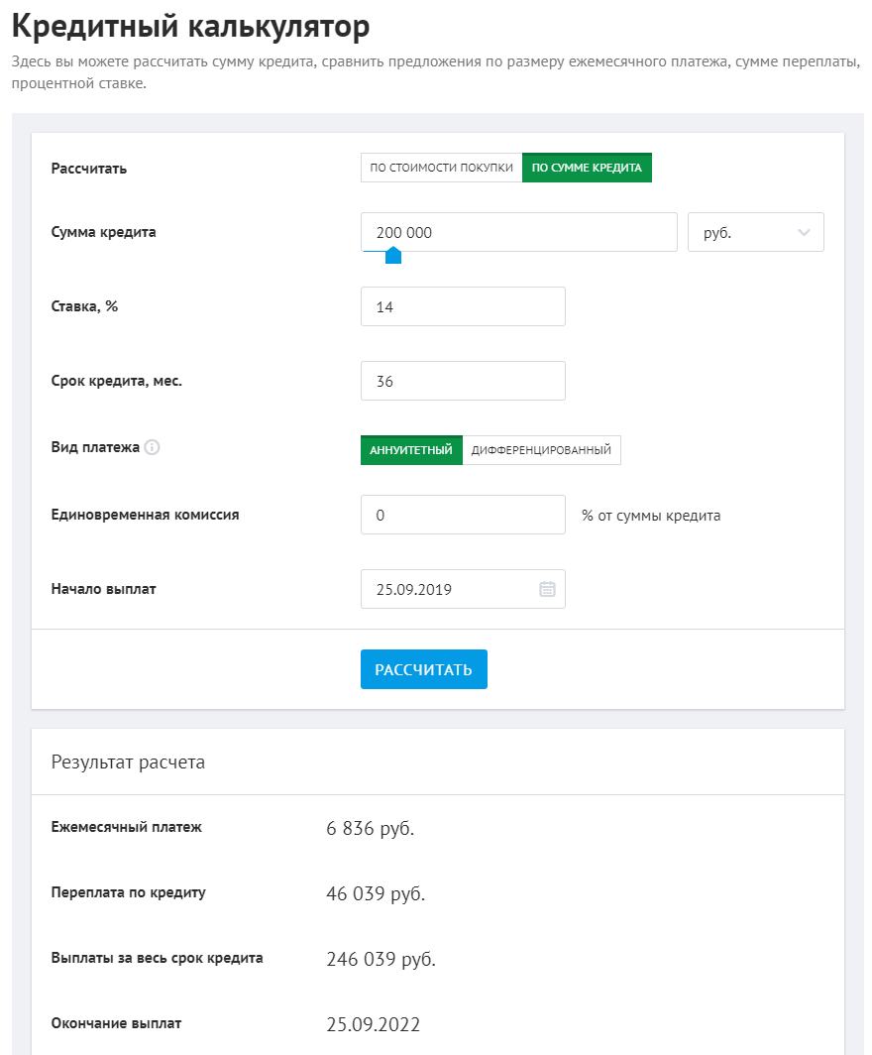
Task: Focus the Единовременная комиссия input field
Action: tap(463, 515)
